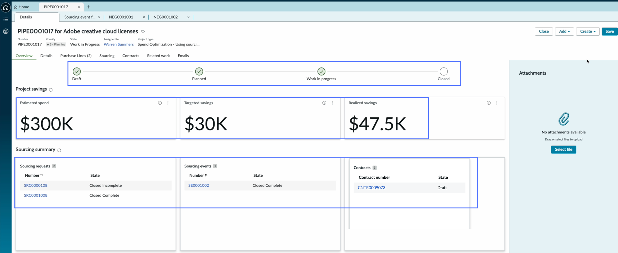The image size is (618, 253).
Task: Open sourcing request SRC0000108
Action: click(36, 185)
